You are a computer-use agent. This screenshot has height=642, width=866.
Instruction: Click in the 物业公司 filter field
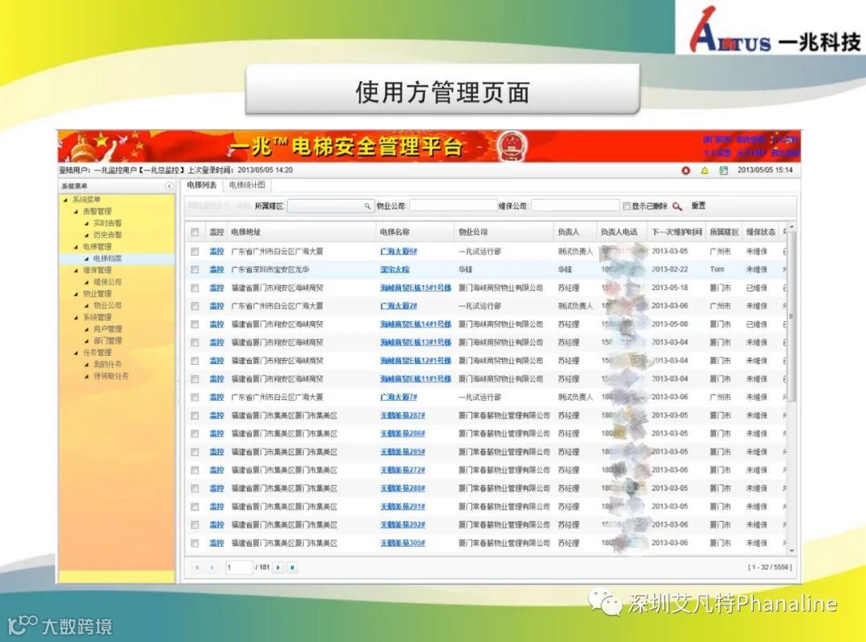(x=453, y=206)
